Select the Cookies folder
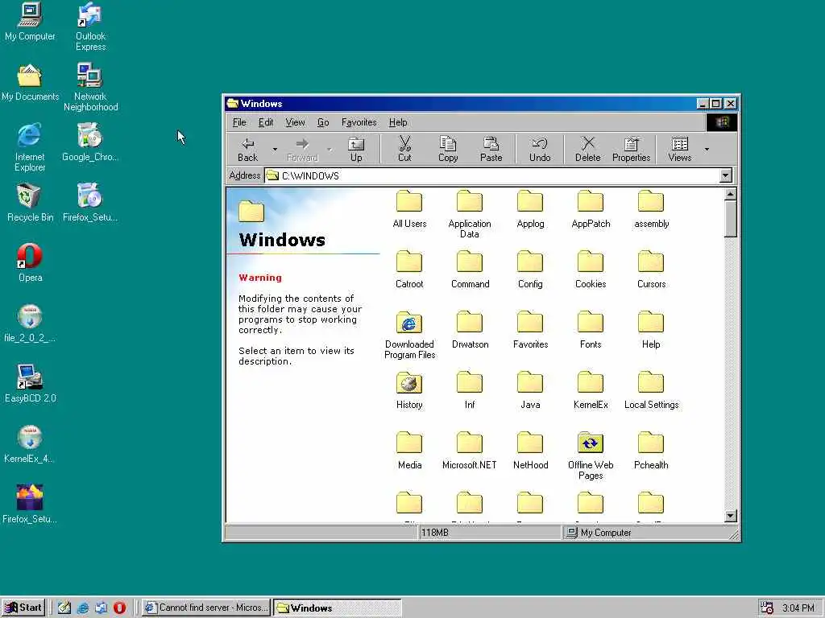Viewport: 825px width, 618px height. 591,270
